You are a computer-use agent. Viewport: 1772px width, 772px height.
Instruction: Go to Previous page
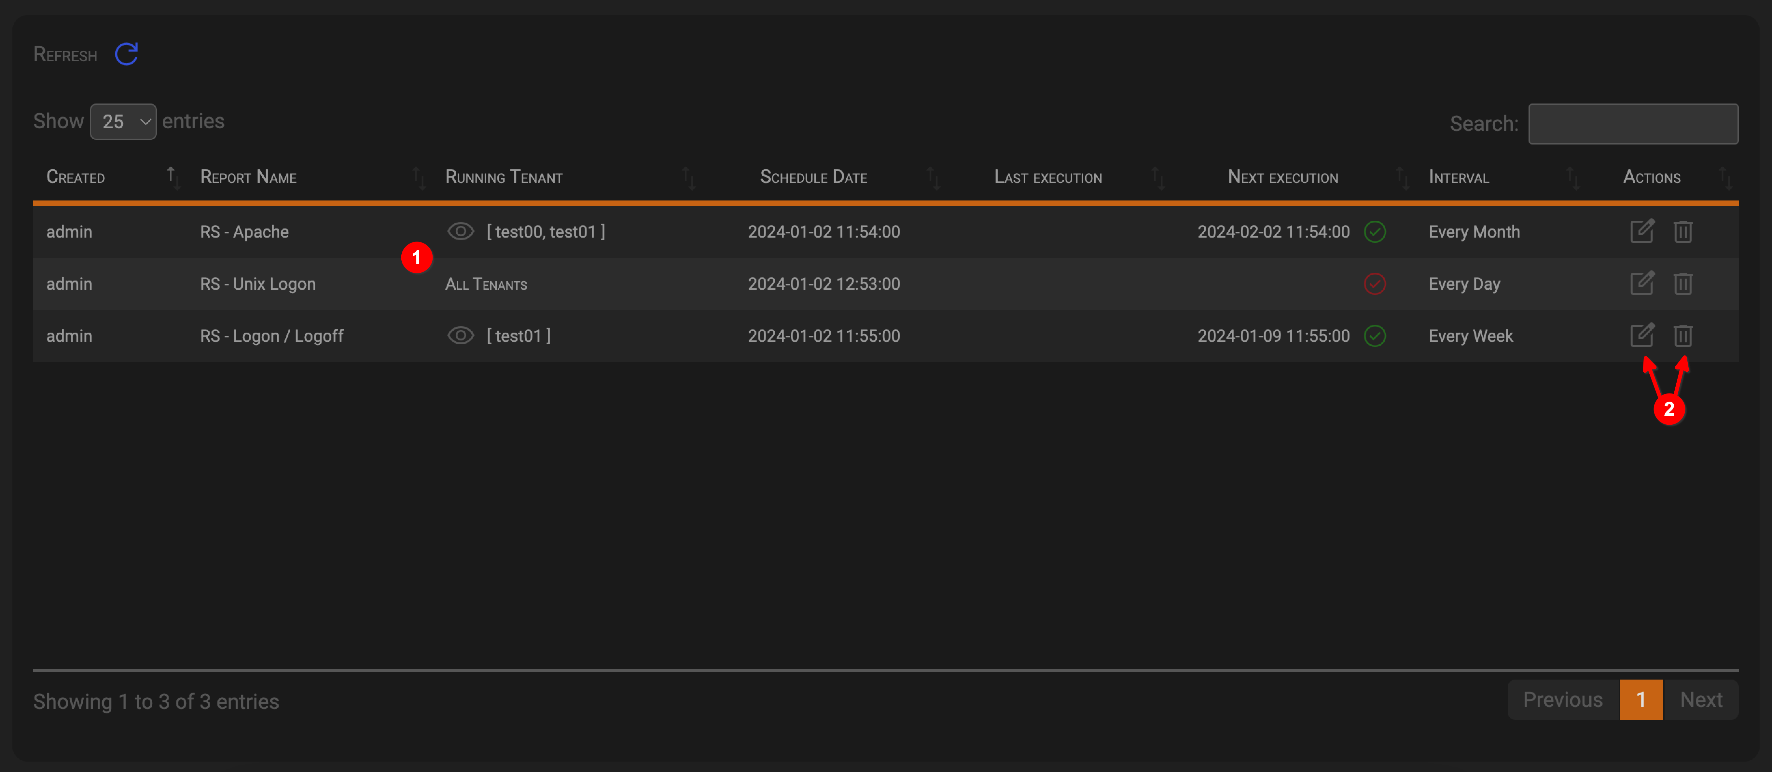click(x=1563, y=700)
